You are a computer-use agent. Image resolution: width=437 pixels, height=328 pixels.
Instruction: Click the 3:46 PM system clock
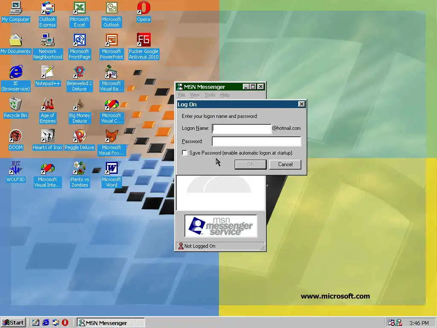coord(419,323)
